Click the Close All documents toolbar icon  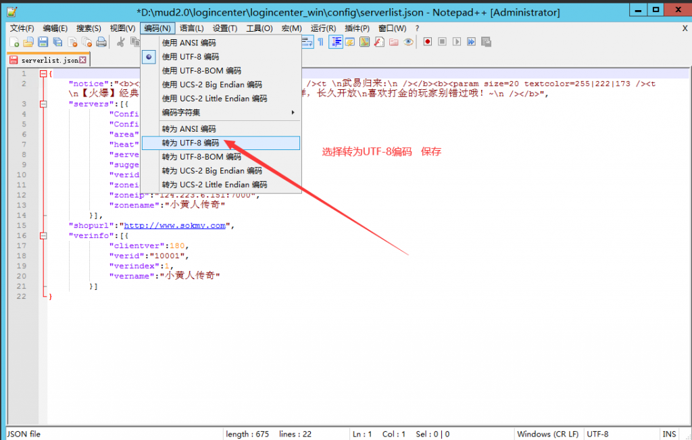tap(87, 42)
